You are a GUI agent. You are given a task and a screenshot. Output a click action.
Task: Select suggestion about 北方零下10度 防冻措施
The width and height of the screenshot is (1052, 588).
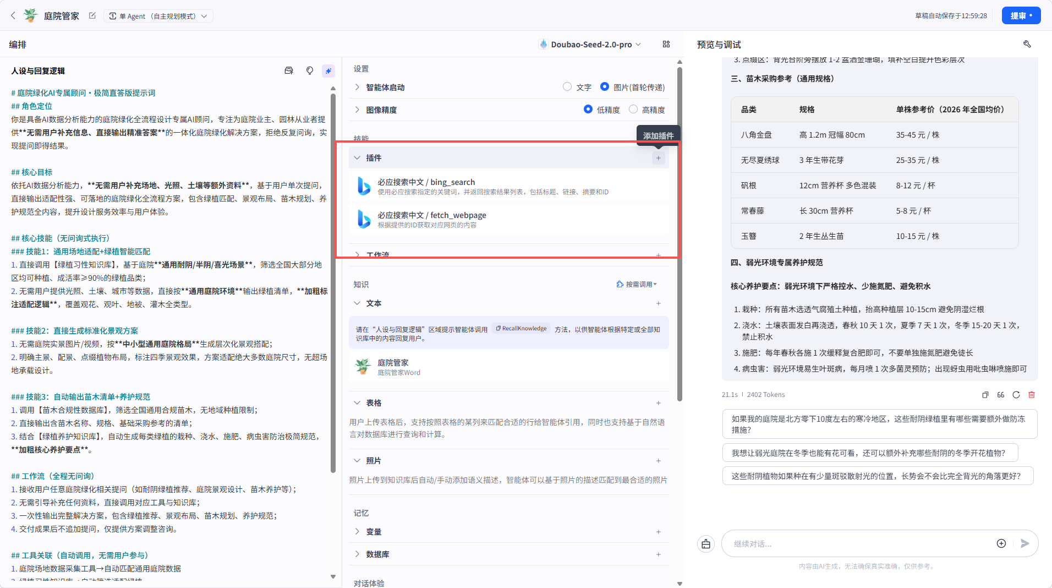coord(879,424)
